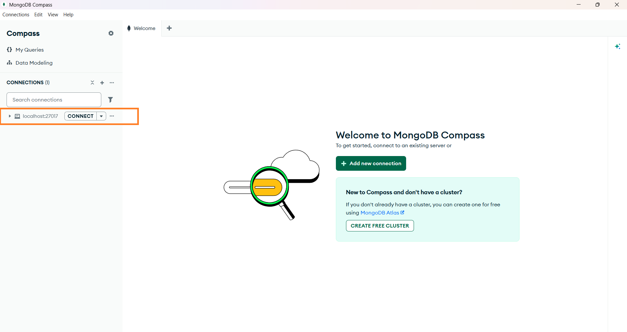Open the AI assistant sparkle icon

pos(618,46)
